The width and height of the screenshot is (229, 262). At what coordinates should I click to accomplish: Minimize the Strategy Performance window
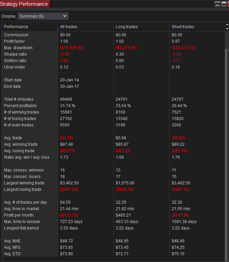pyautogui.click(x=217, y=4)
